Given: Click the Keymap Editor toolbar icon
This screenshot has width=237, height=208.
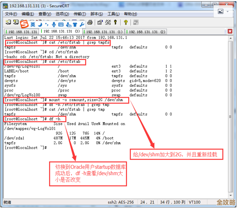Looking at the screenshot, I should [108, 22].
